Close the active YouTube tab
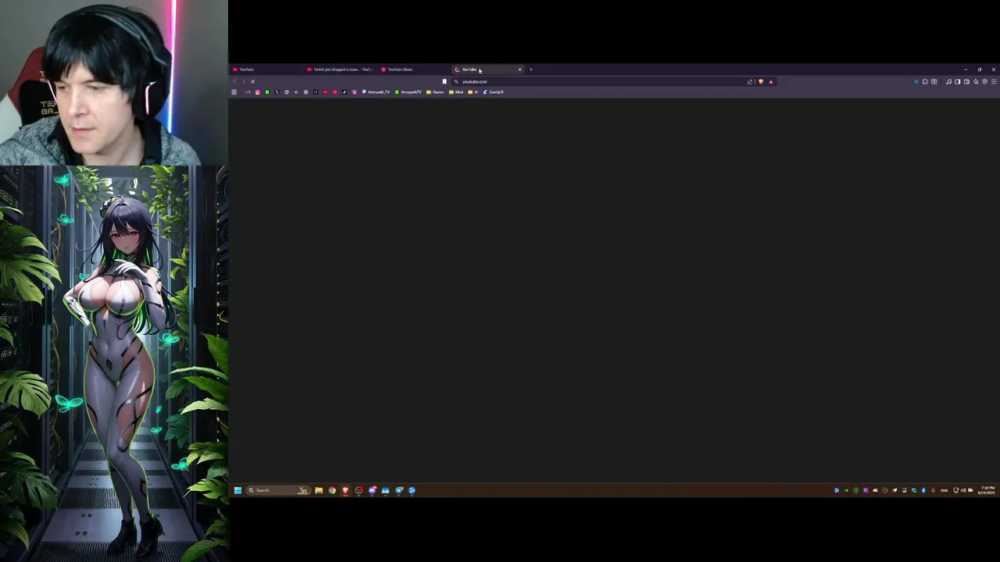This screenshot has width=1000, height=562. (x=520, y=69)
